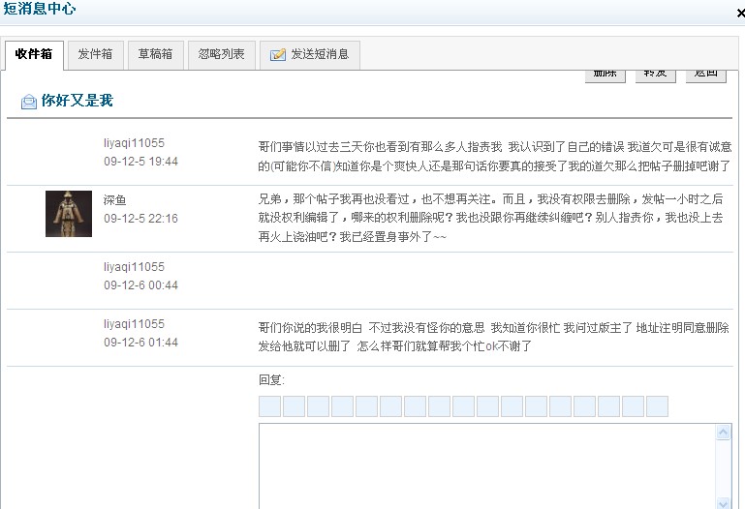
Task: Click the pencil icon on 发送短消息
Action: pos(278,55)
